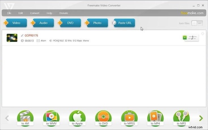Choose the to MP4 output format

[155, 118]
